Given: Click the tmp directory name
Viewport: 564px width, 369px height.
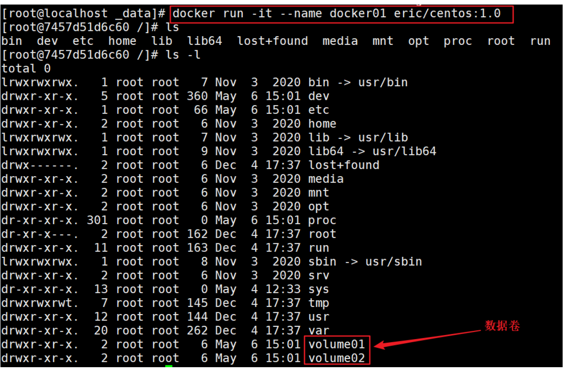Looking at the screenshot, I should point(319,303).
